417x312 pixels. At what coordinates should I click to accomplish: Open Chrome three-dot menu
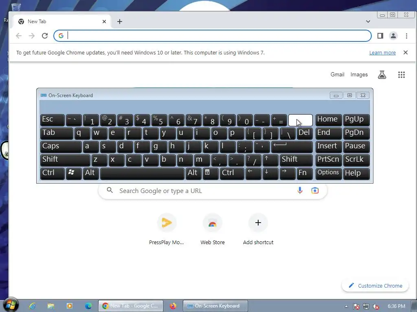point(406,36)
